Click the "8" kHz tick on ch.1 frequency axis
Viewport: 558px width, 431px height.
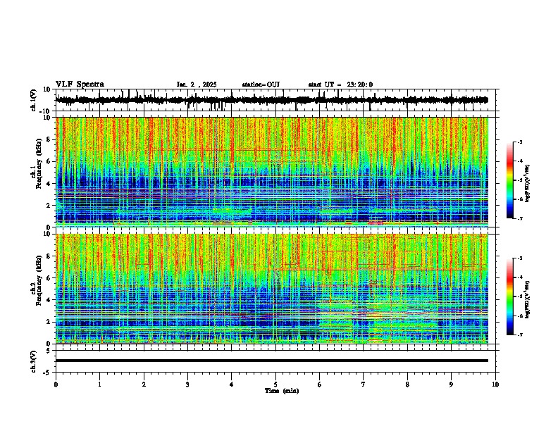coord(49,139)
